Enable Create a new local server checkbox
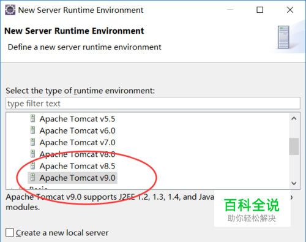The width and height of the screenshot is (306, 242). (x=10, y=233)
